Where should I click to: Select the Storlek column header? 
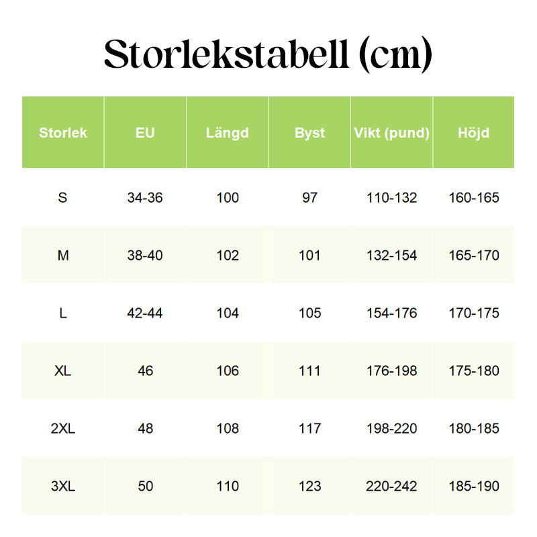[x=63, y=132]
